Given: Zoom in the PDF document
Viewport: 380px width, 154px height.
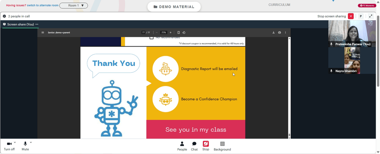Looking at the screenshot, I should 170,32.
